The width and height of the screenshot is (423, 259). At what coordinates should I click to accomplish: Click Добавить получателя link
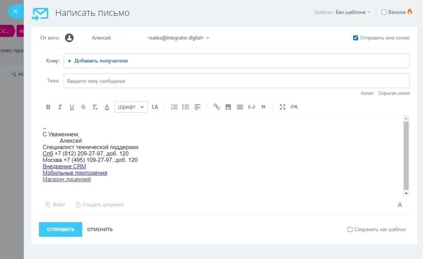(100, 61)
